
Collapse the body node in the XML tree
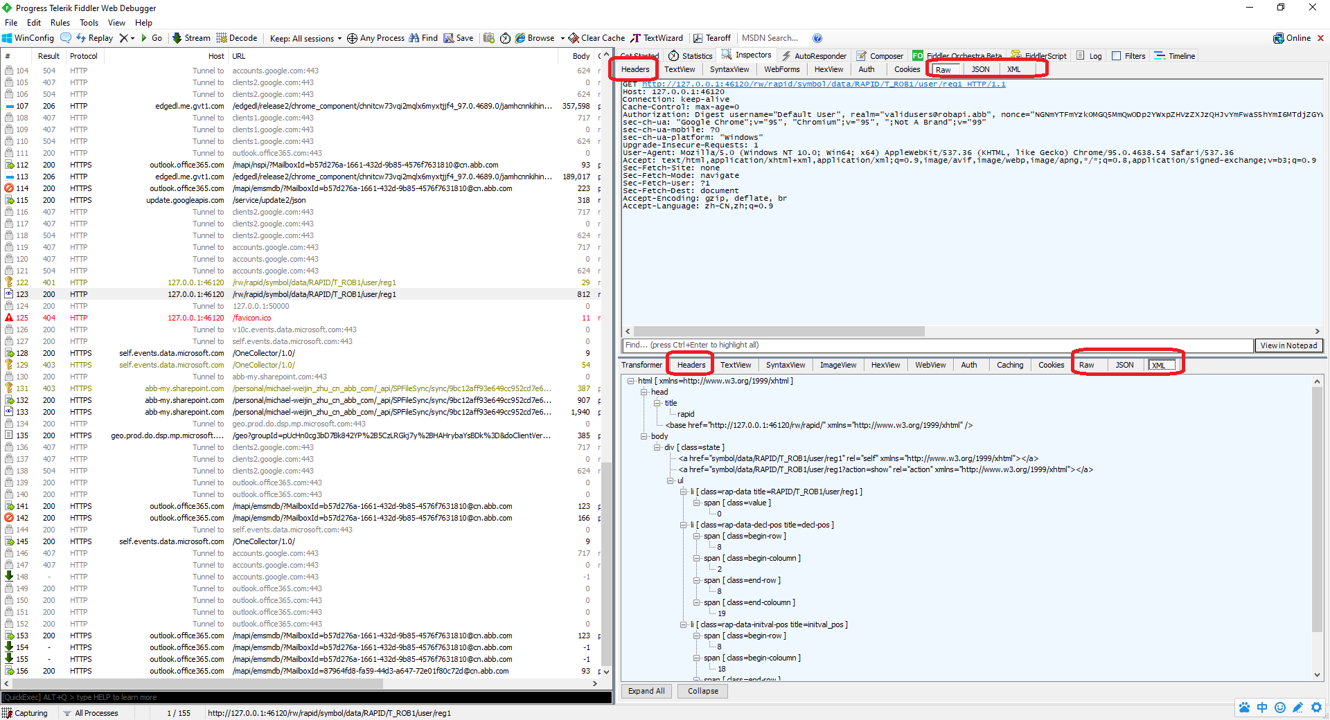pyautogui.click(x=644, y=436)
